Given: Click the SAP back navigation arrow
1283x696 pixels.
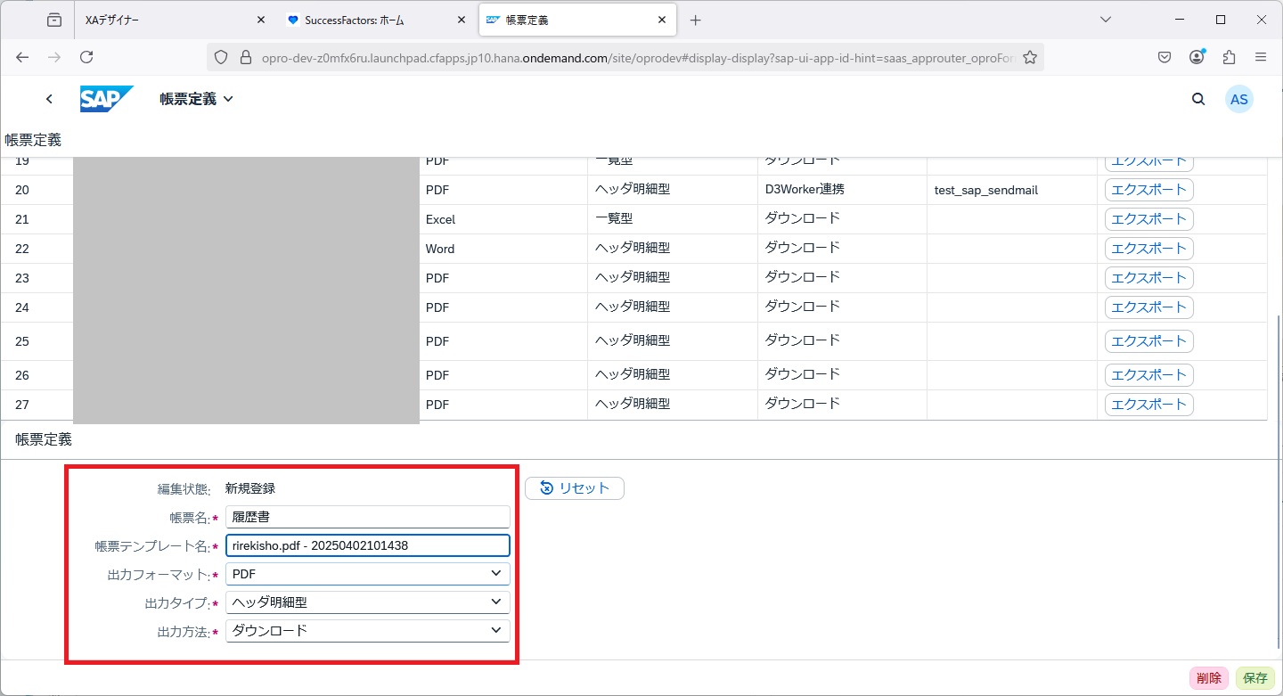Looking at the screenshot, I should click(x=49, y=99).
